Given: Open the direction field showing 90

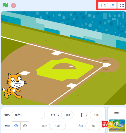Looking at the screenshot, I should [x=94, y=126].
